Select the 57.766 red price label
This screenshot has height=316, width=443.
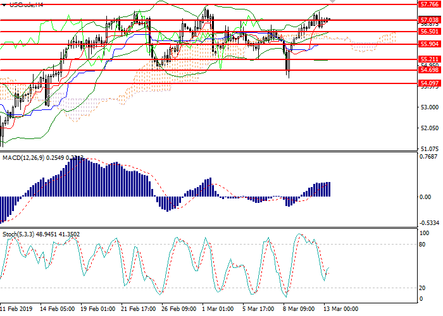(428, 4)
